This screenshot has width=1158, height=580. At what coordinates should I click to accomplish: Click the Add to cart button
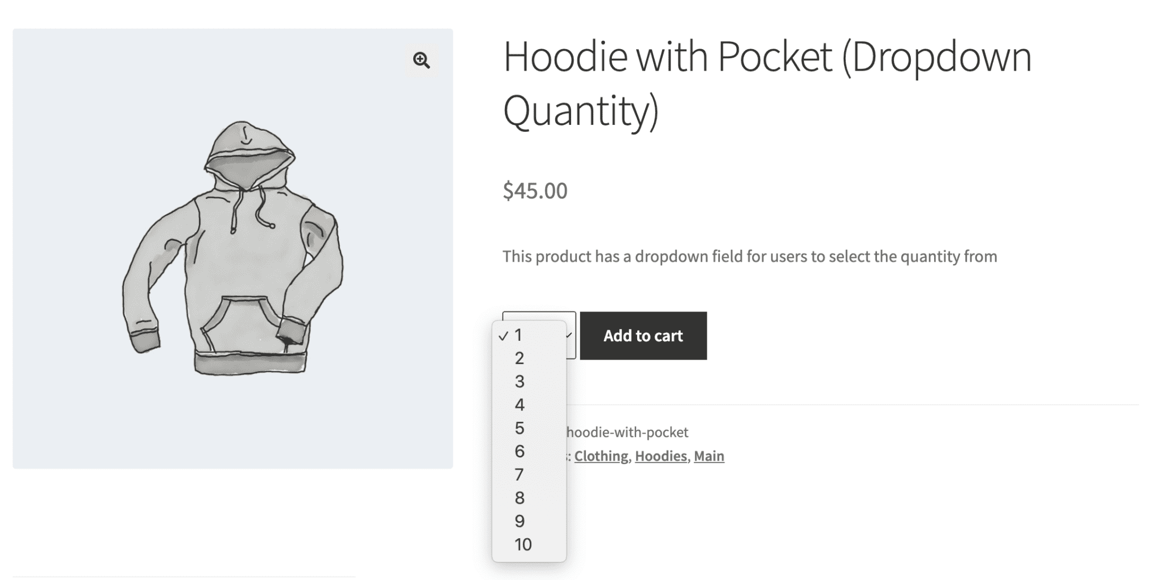643,335
